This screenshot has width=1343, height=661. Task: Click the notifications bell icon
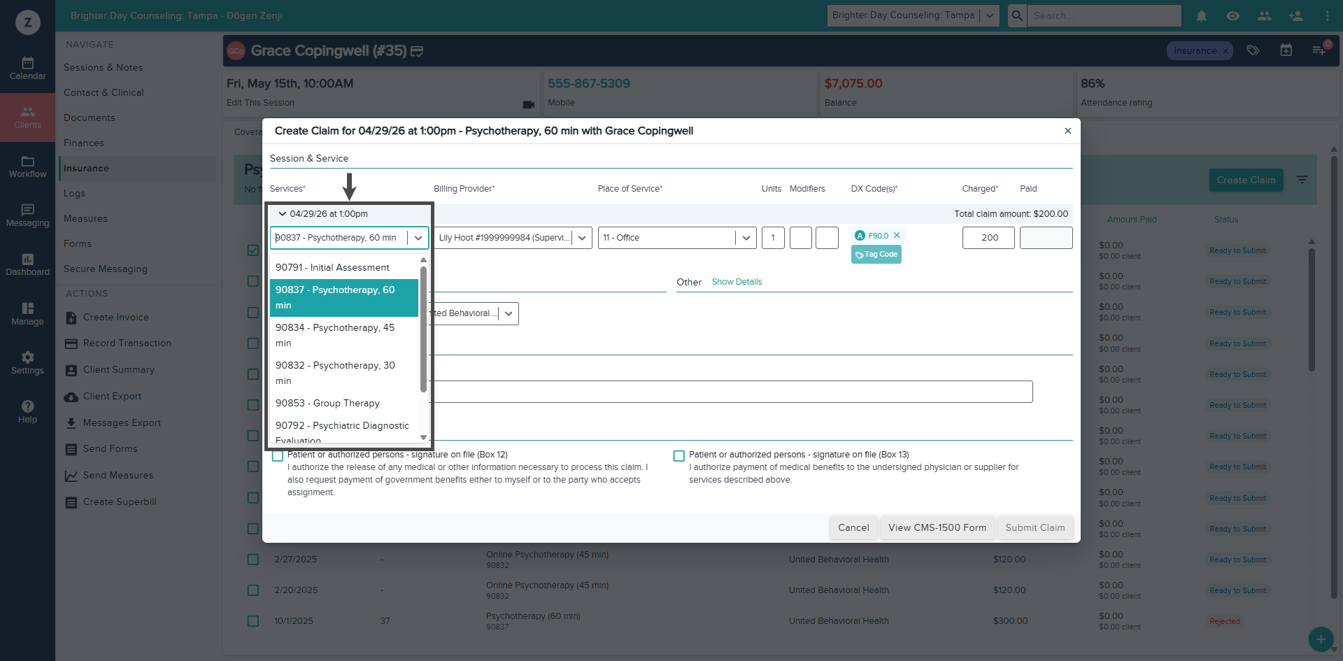pos(1201,15)
